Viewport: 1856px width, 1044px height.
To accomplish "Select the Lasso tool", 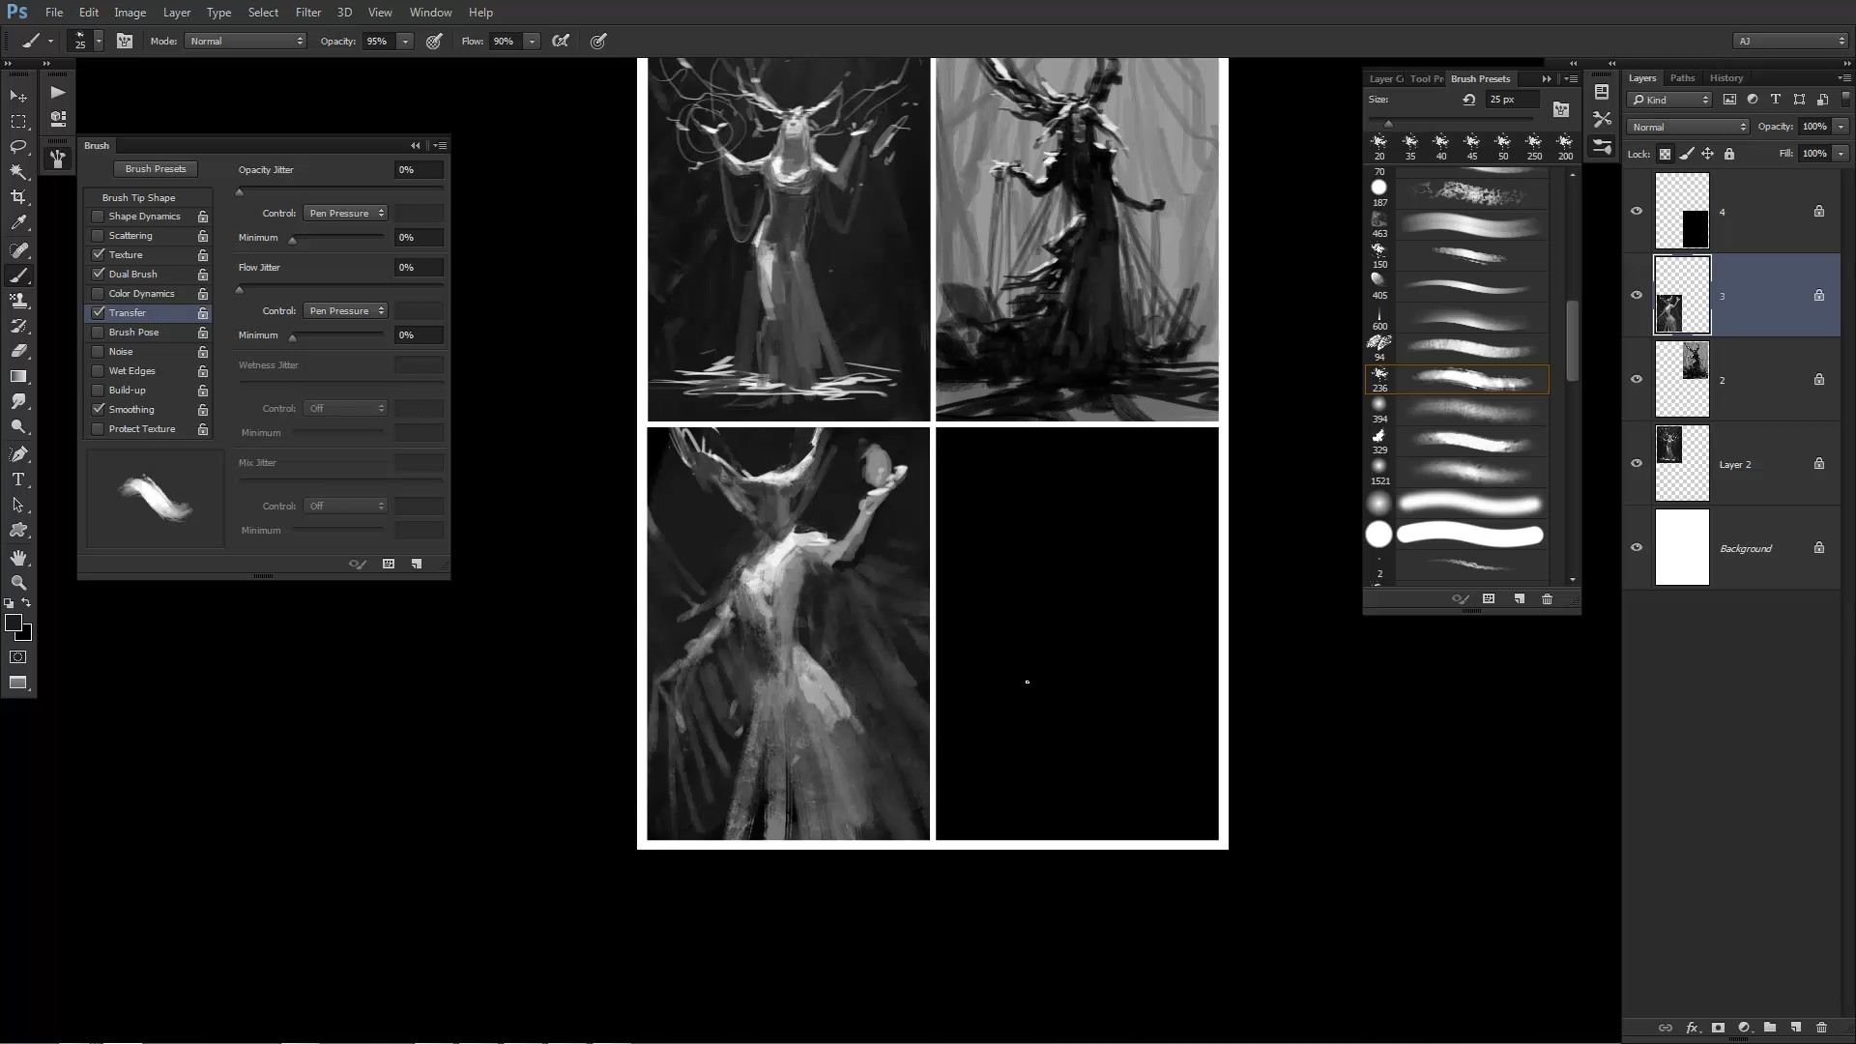I will pyautogui.click(x=18, y=147).
